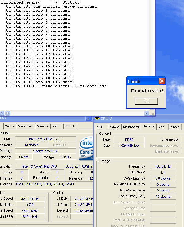This screenshot has width=184, height=227.
Task: Close the Finish dialog with X
Action: coord(162,81)
